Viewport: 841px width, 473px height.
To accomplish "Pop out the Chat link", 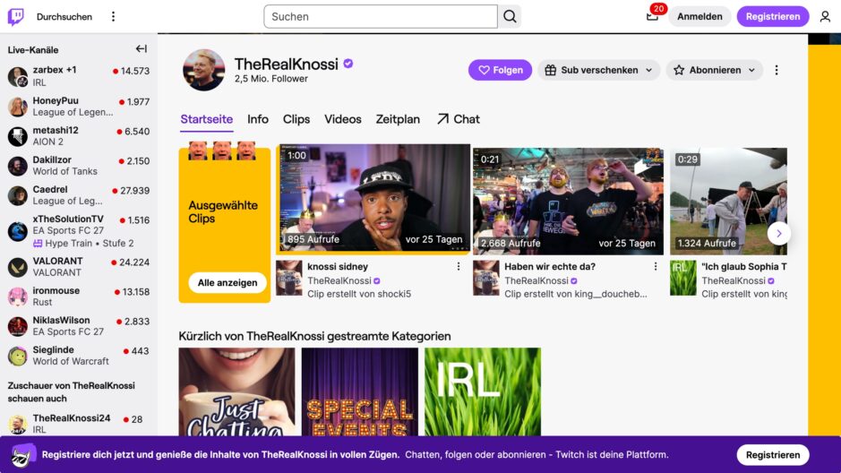I will (x=458, y=119).
